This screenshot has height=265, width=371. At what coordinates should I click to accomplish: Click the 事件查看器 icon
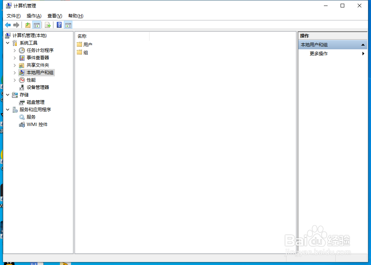[22, 58]
